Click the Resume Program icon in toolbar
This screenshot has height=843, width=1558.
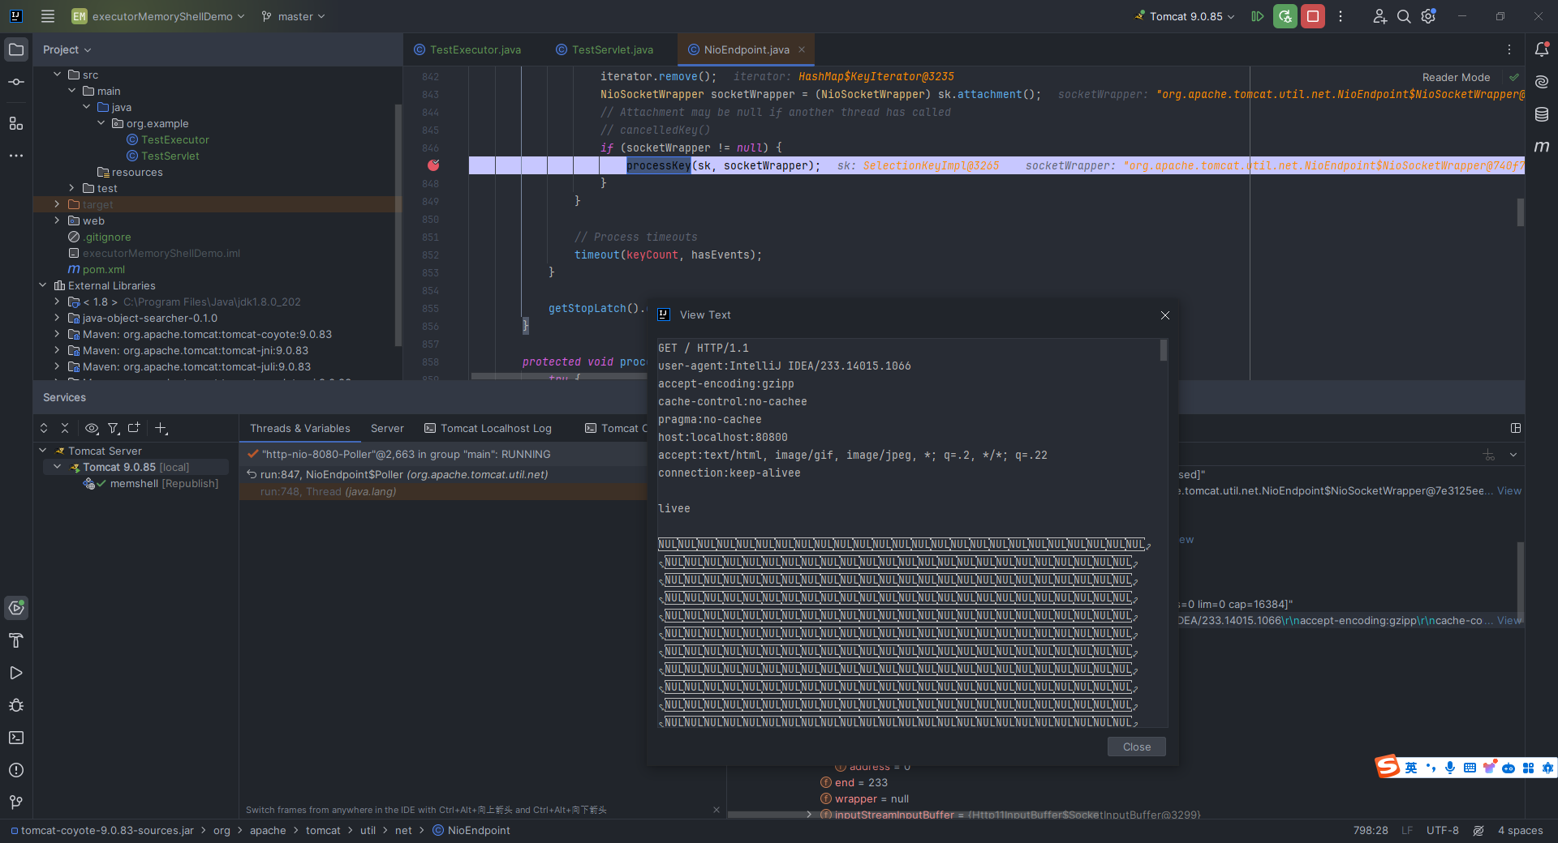(1258, 16)
